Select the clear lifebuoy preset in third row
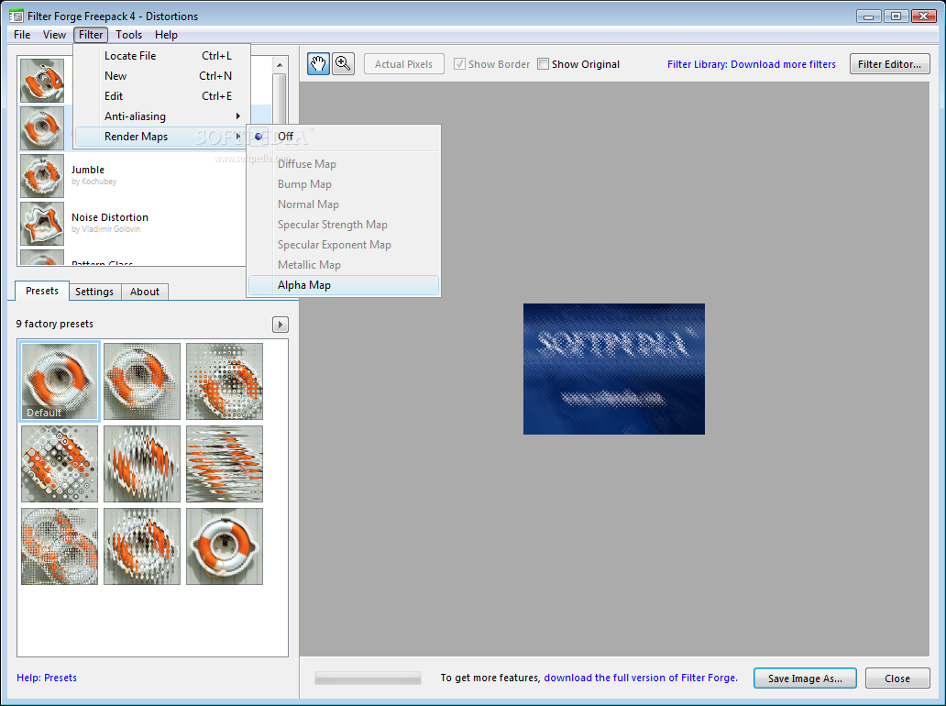946x706 pixels. tap(225, 546)
